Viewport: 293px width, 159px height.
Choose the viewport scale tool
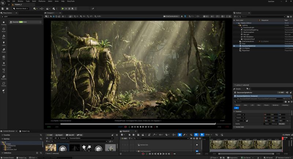pyautogui.click(x=59, y=16)
